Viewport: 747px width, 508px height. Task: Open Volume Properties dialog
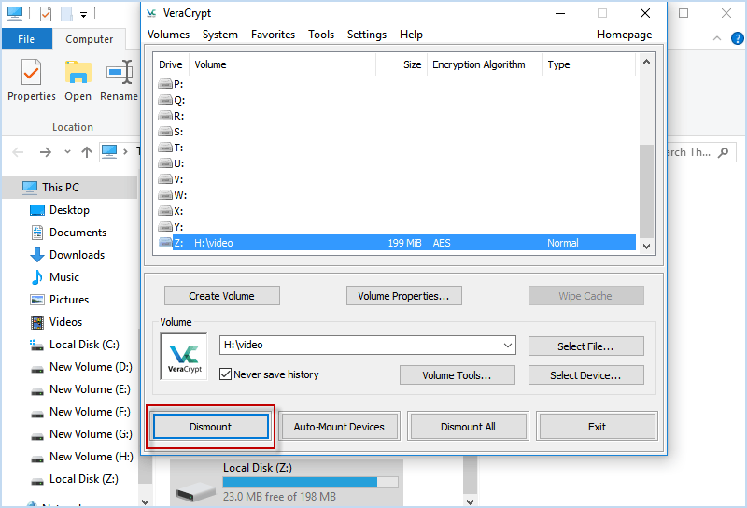tap(403, 296)
